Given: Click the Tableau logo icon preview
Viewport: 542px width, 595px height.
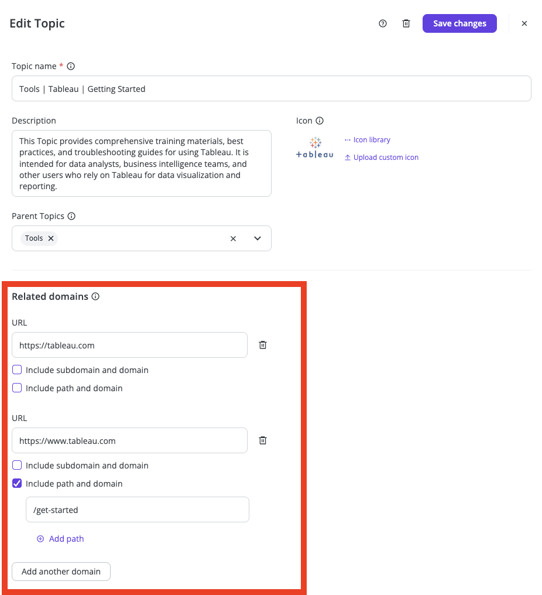Looking at the screenshot, I should point(315,148).
